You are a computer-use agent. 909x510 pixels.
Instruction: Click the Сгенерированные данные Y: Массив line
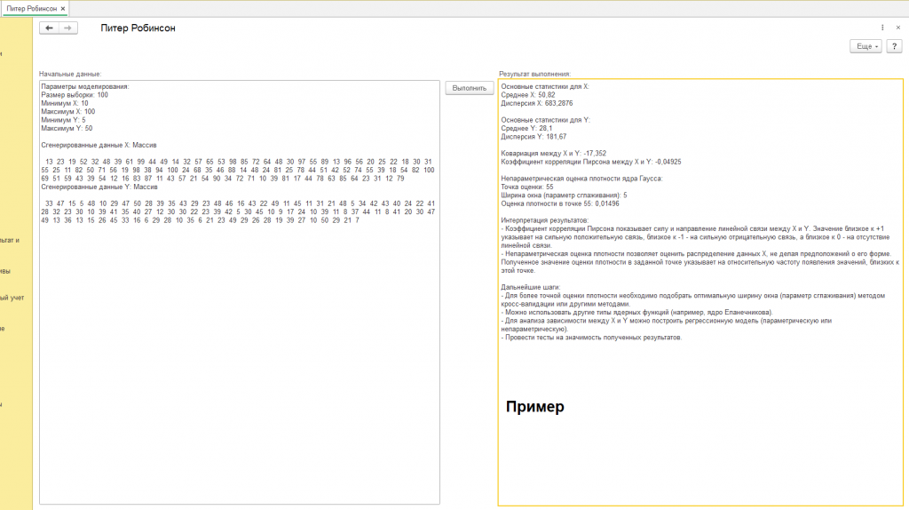99,187
